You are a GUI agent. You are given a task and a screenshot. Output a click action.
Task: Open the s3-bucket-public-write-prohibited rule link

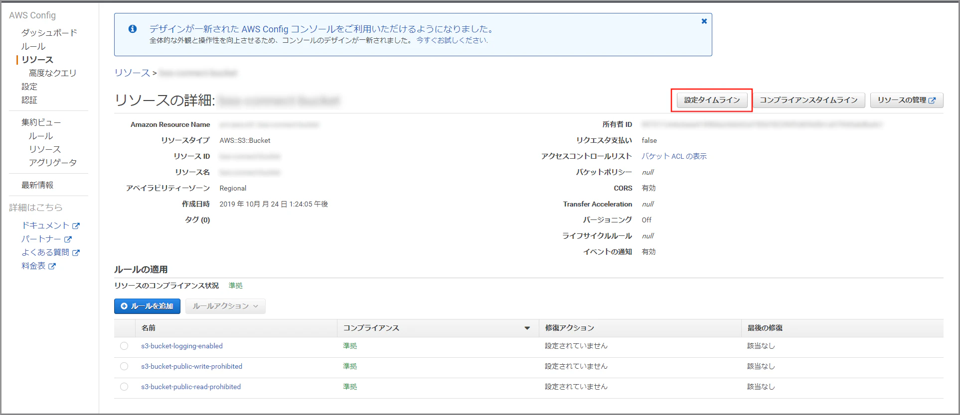192,366
